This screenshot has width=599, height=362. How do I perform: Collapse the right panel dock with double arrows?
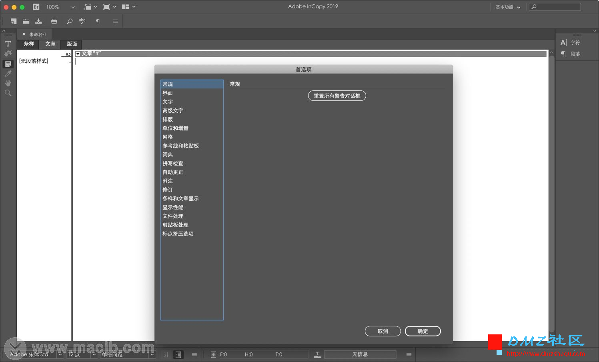[595, 31]
